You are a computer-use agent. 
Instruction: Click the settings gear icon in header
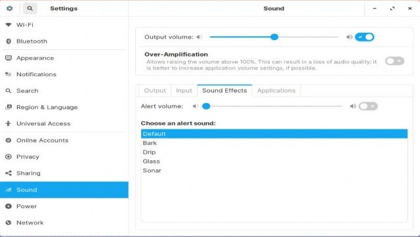pyautogui.click(x=9, y=9)
